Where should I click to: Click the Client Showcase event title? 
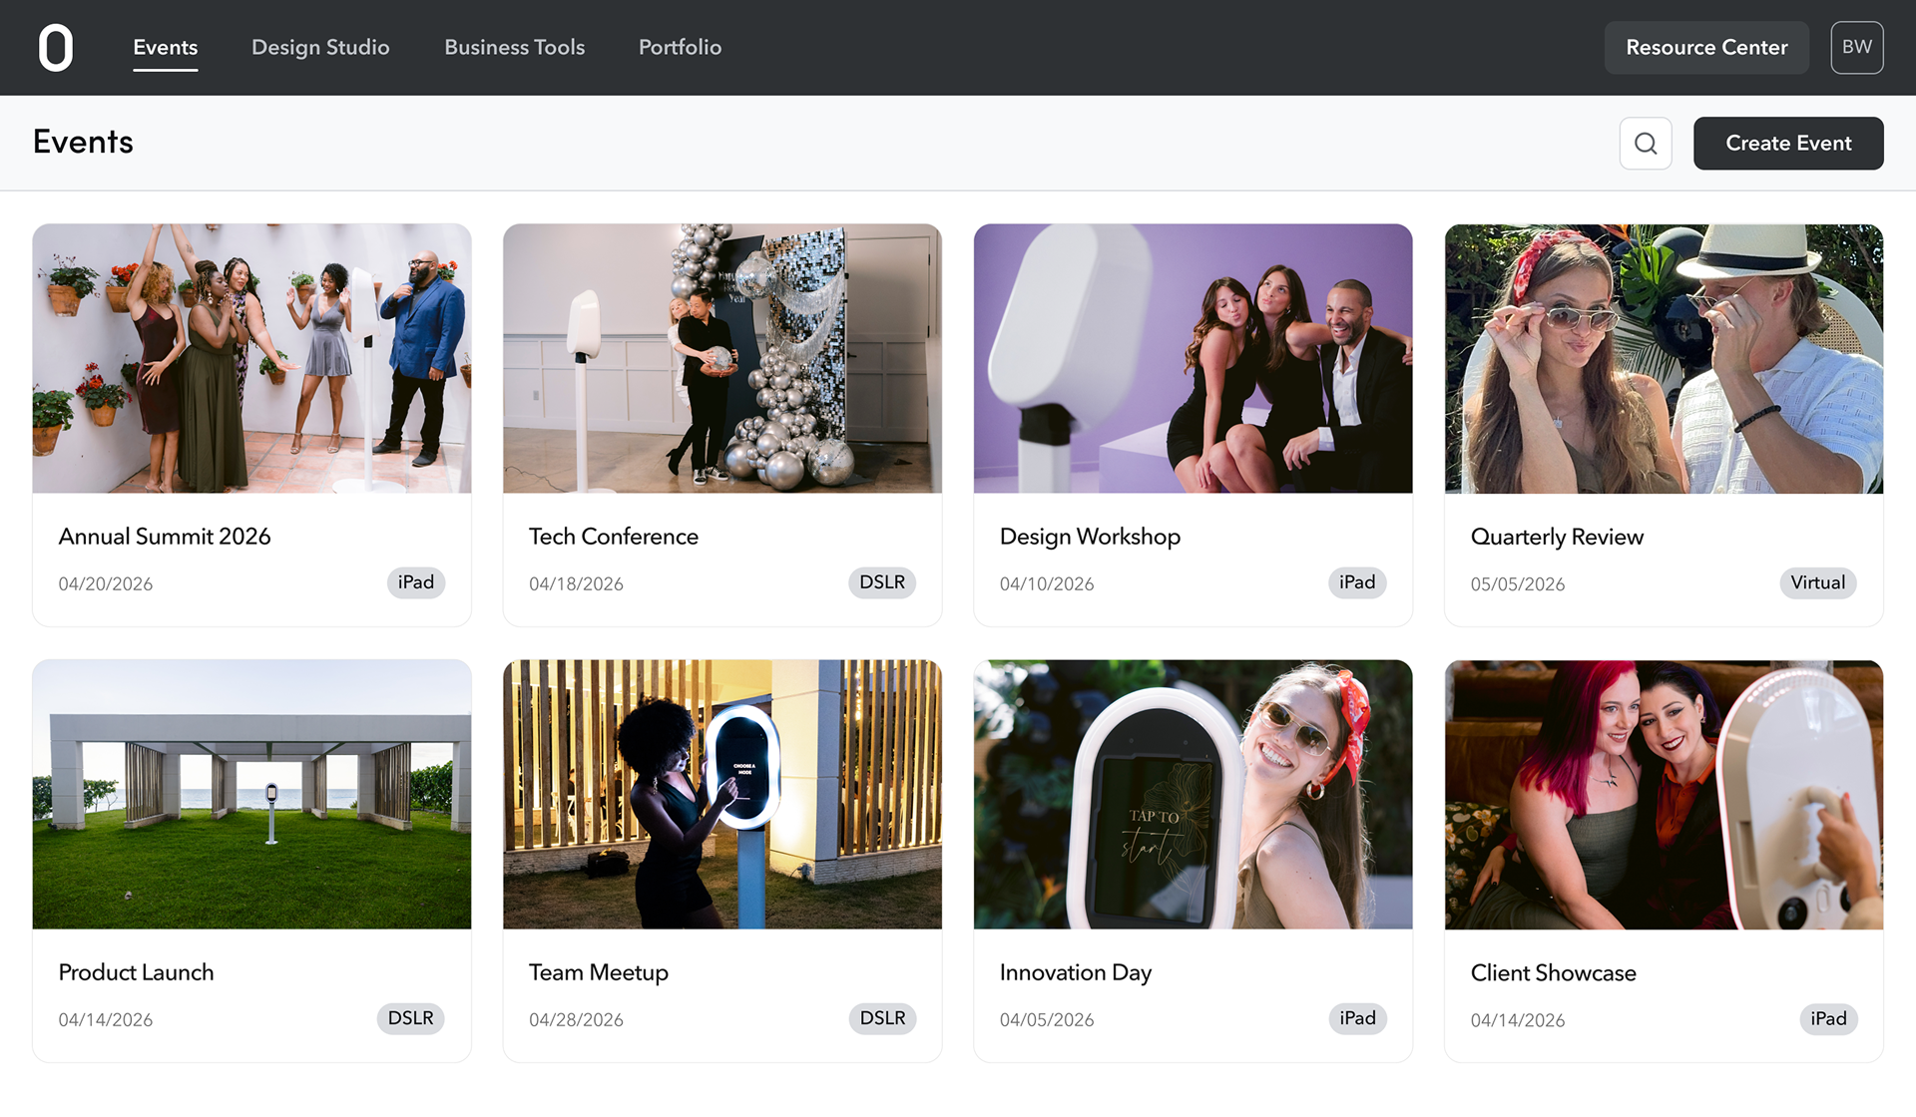point(1554,972)
